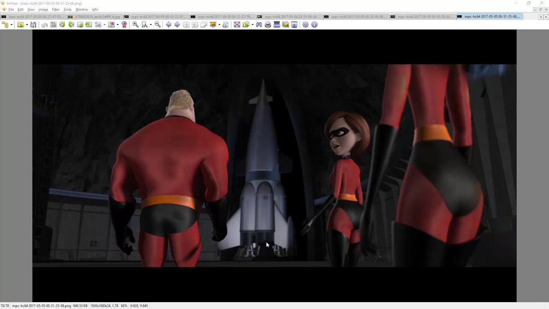
Task: Click the vertical flip icon
Action: 80,25
